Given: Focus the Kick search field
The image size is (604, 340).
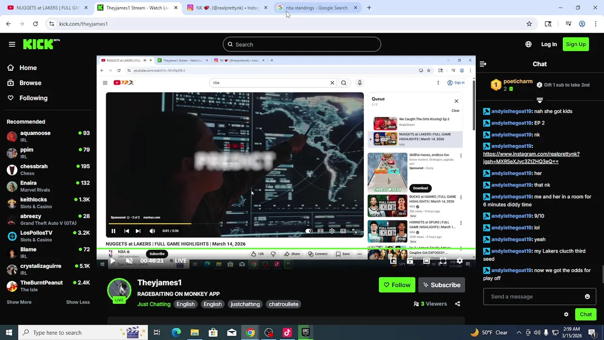Looking at the screenshot, I should coord(302,44).
